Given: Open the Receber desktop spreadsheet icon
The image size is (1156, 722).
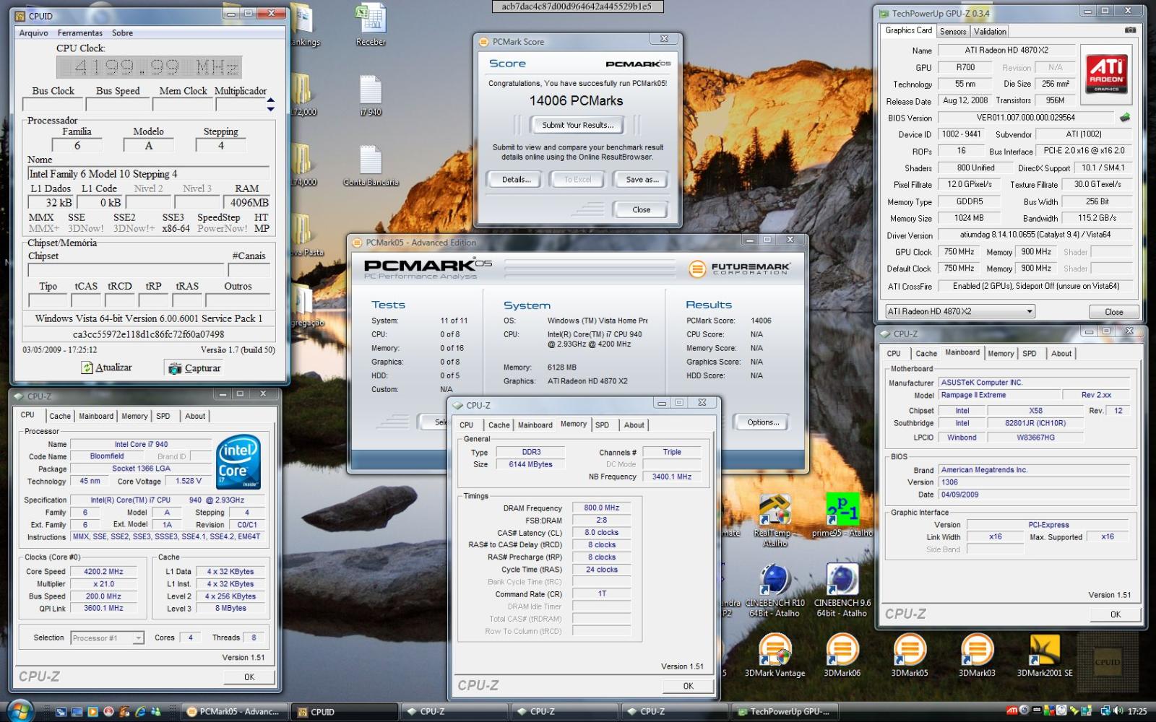Looking at the screenshot, I should 371,17.
